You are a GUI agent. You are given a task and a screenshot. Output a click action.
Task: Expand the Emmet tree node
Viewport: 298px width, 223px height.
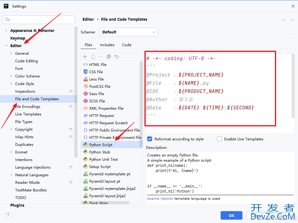tap(11, 152)
